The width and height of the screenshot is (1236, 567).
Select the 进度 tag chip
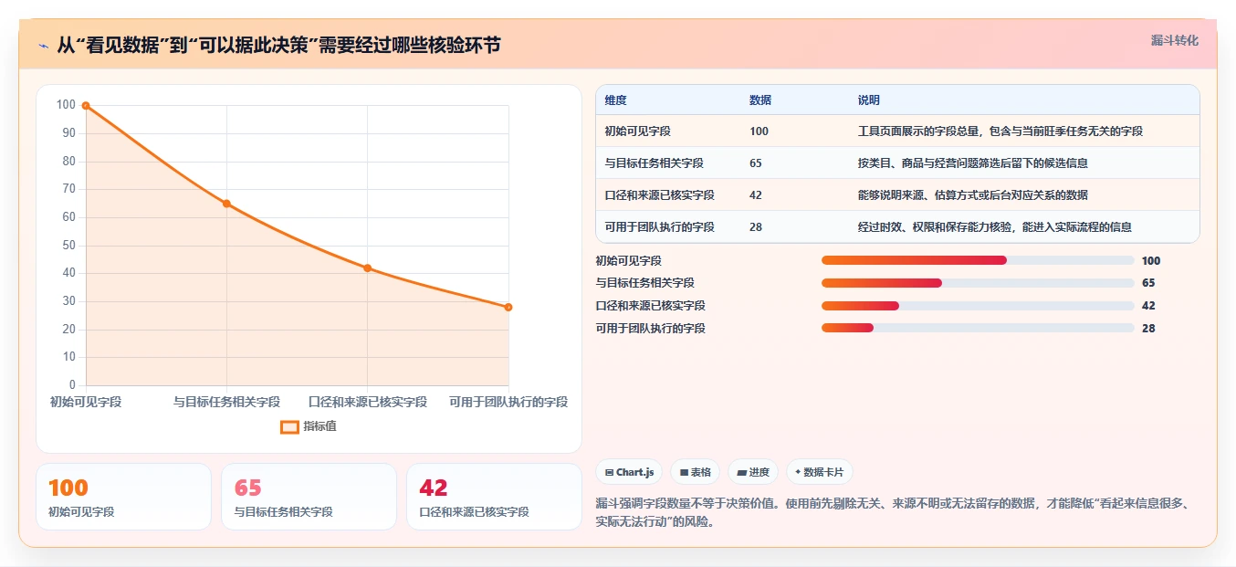[753, 472]
